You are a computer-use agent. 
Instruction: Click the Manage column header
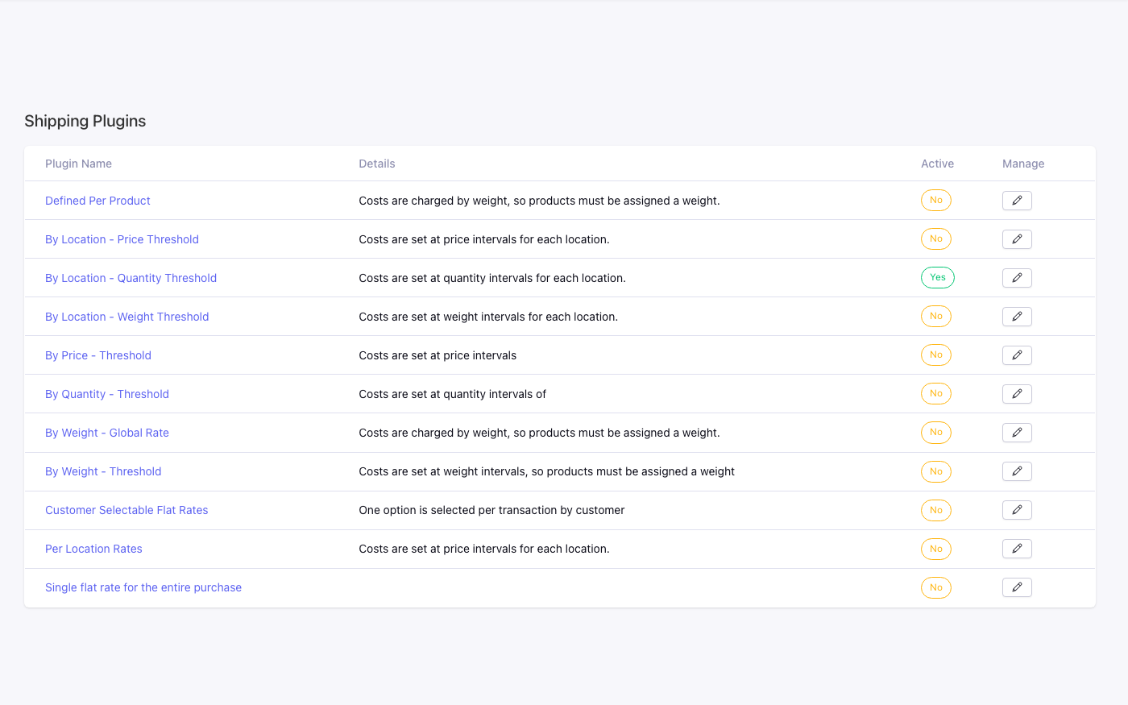point(1023,164)
